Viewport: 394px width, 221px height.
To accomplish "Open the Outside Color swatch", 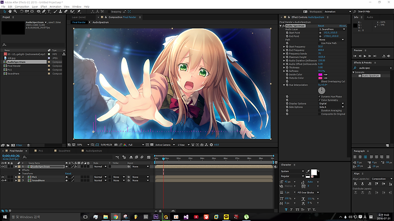I will 320,78.
